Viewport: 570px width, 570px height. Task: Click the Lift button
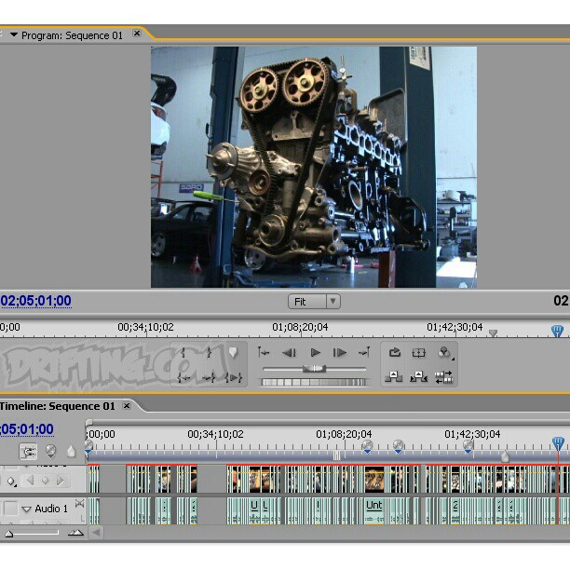click(x=395, y=377)
